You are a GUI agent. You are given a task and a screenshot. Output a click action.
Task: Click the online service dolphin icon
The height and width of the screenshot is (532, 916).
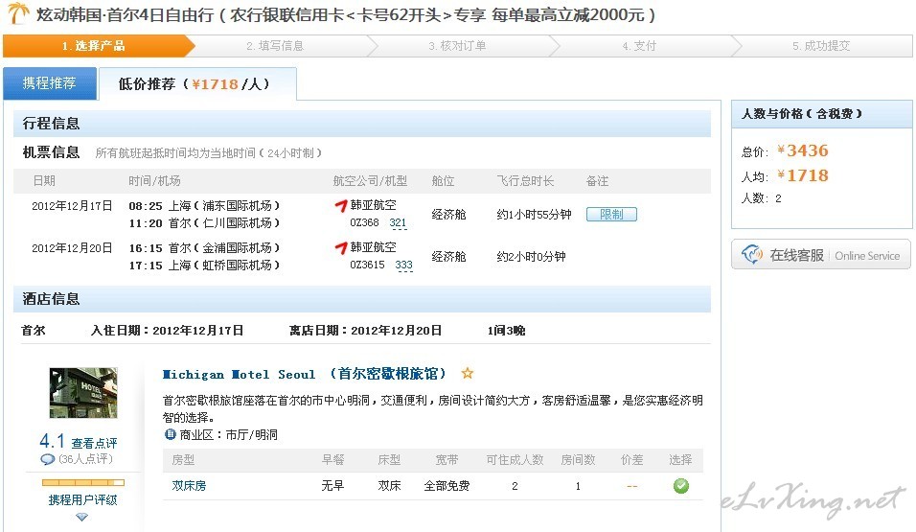pyautogui.click(x=752, y=254)
